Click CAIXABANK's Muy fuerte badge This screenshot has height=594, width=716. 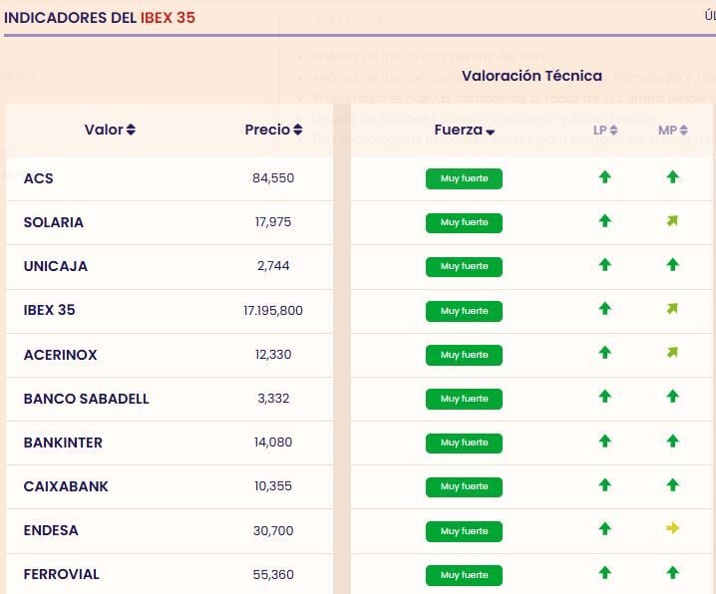(x=464, y=486)
